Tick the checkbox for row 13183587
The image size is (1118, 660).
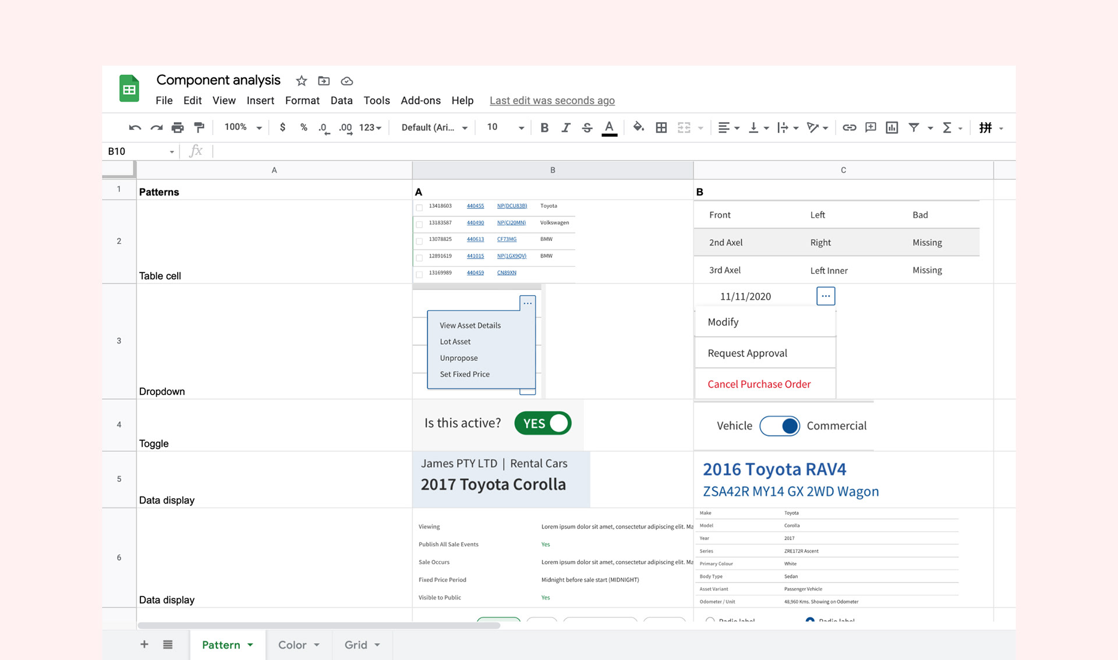tap(419, 224)
